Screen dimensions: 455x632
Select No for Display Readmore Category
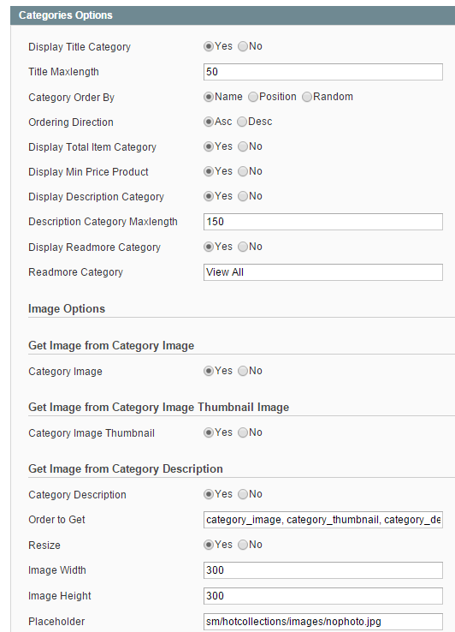242,247
